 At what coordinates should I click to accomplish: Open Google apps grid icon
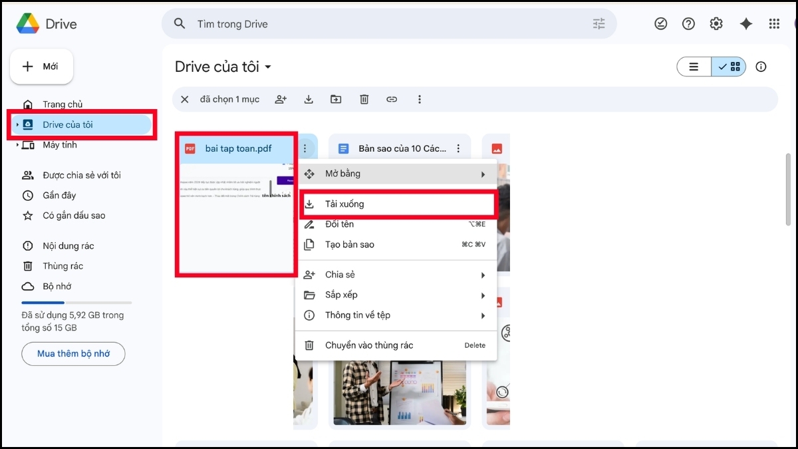point(774,24)
